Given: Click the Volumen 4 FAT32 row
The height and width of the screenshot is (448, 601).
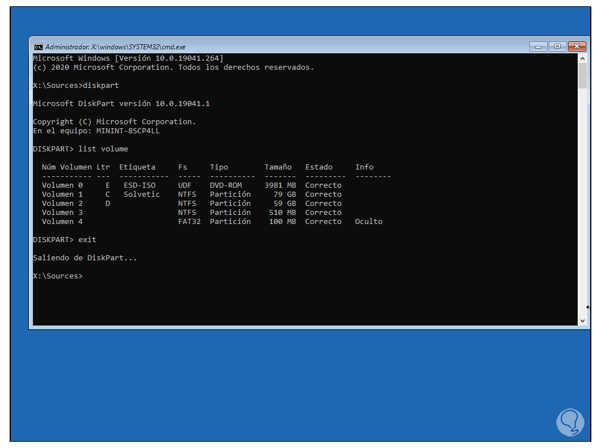Looking at the screenshot, I should (212, 222).
